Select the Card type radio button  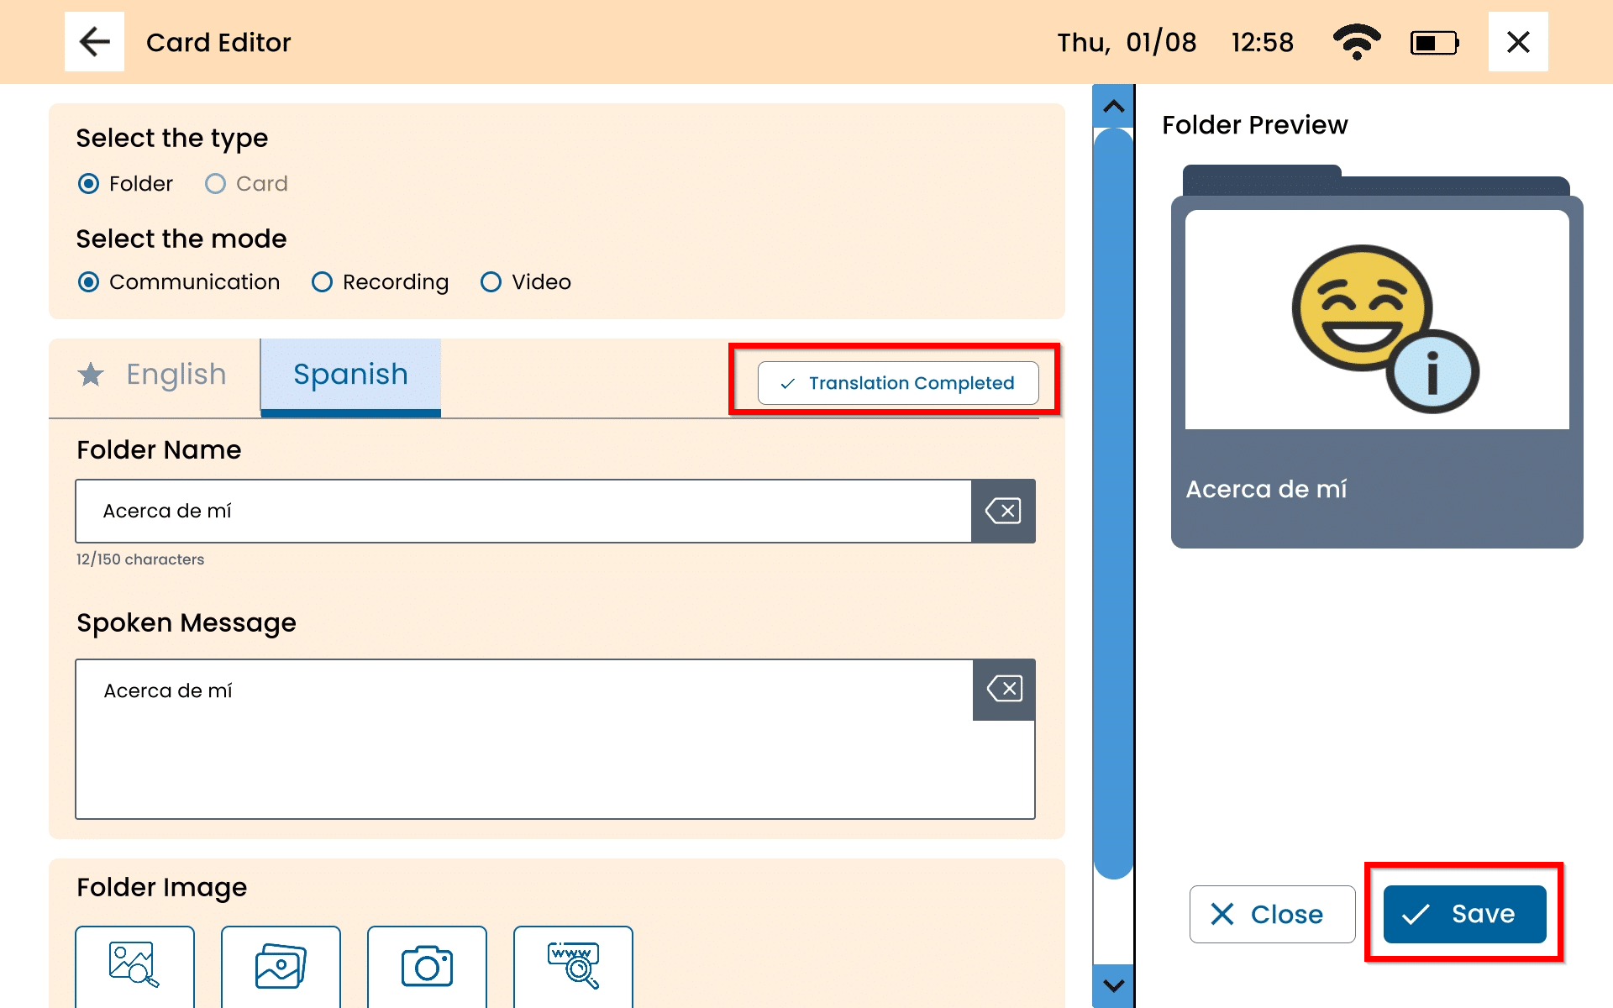point(216,184)
